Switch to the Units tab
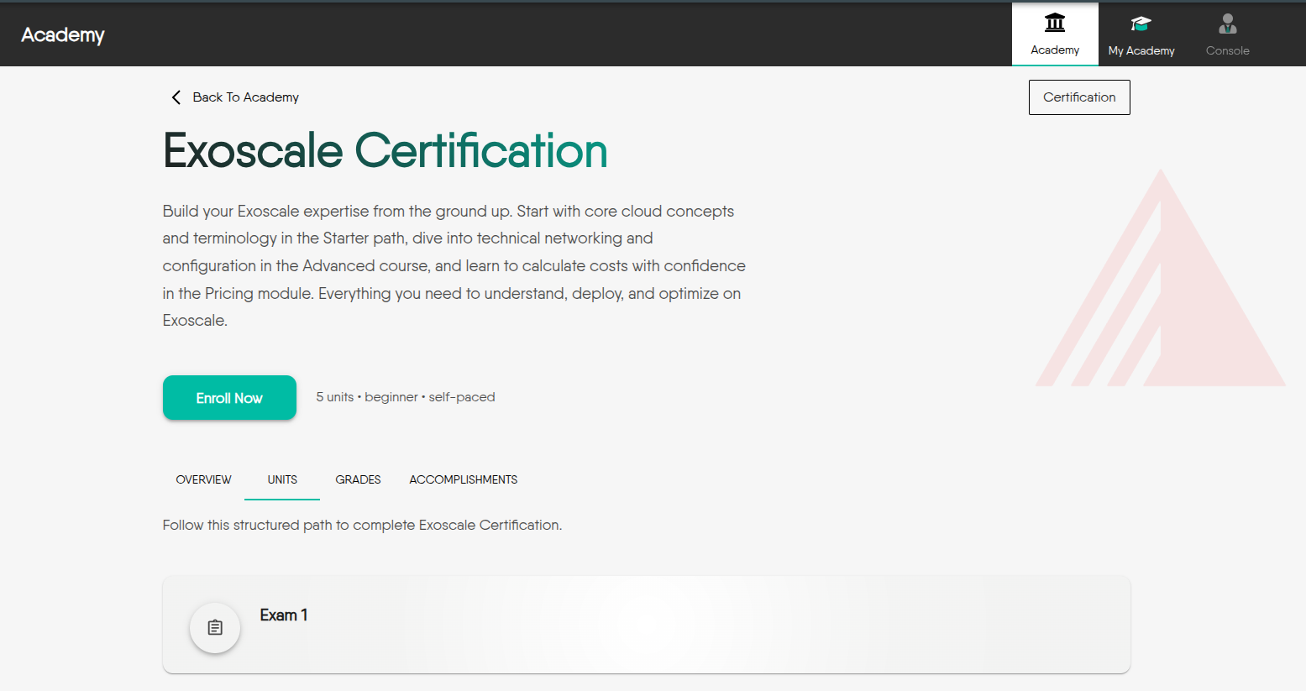Image resolution: width=1306 pixels, height=691 pixels. coord(282,479)
